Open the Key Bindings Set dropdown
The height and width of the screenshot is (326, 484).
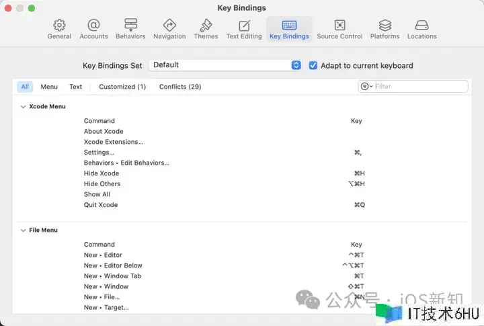[225, 65]
